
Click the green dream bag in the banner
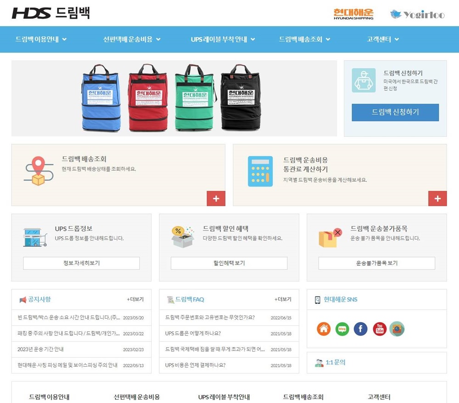pos(196,97)
